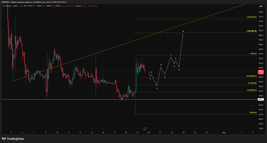Select the white horizontal support line
The image size is (267, 143).
coord(129,99)
